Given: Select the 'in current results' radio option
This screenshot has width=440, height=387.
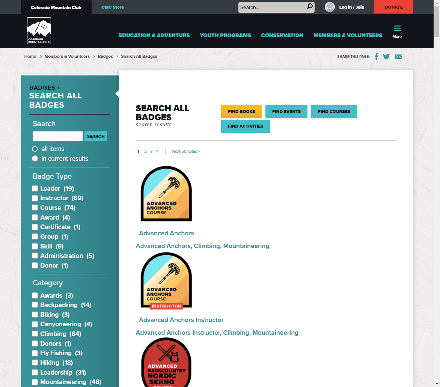Looking at the screenshot, I should pos(35,158).
